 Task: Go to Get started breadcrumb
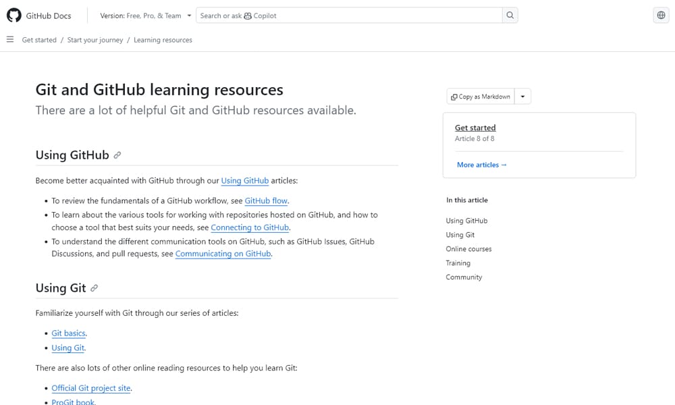pyautogui.click(x=39, y=40)
